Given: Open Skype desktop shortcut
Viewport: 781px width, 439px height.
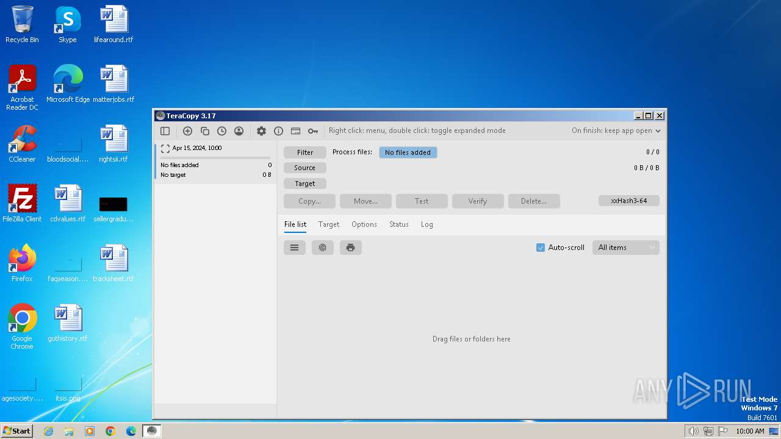Looking at the screenshot, I should pos(67,24).
